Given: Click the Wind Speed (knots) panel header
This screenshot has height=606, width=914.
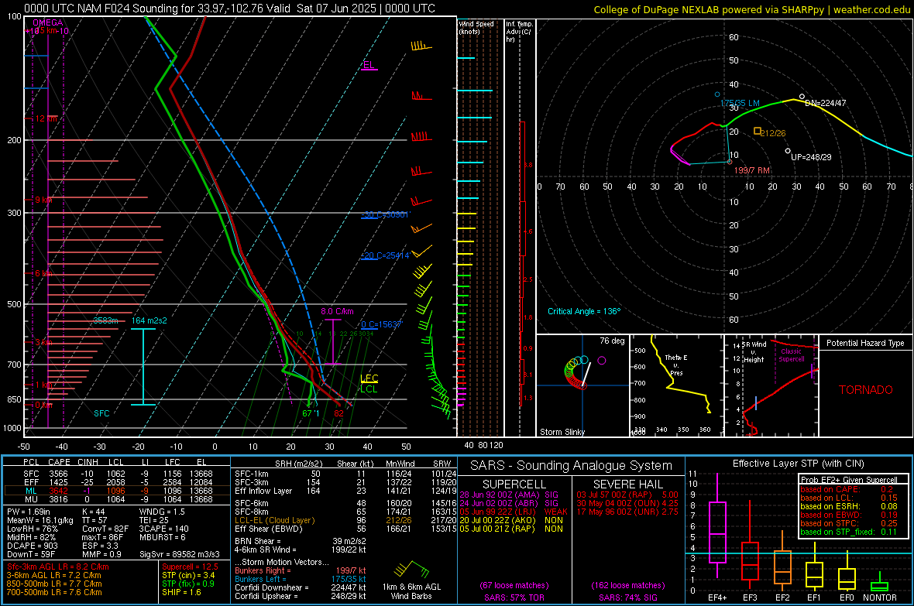Looking at the screenshot, I should [476, 27].
